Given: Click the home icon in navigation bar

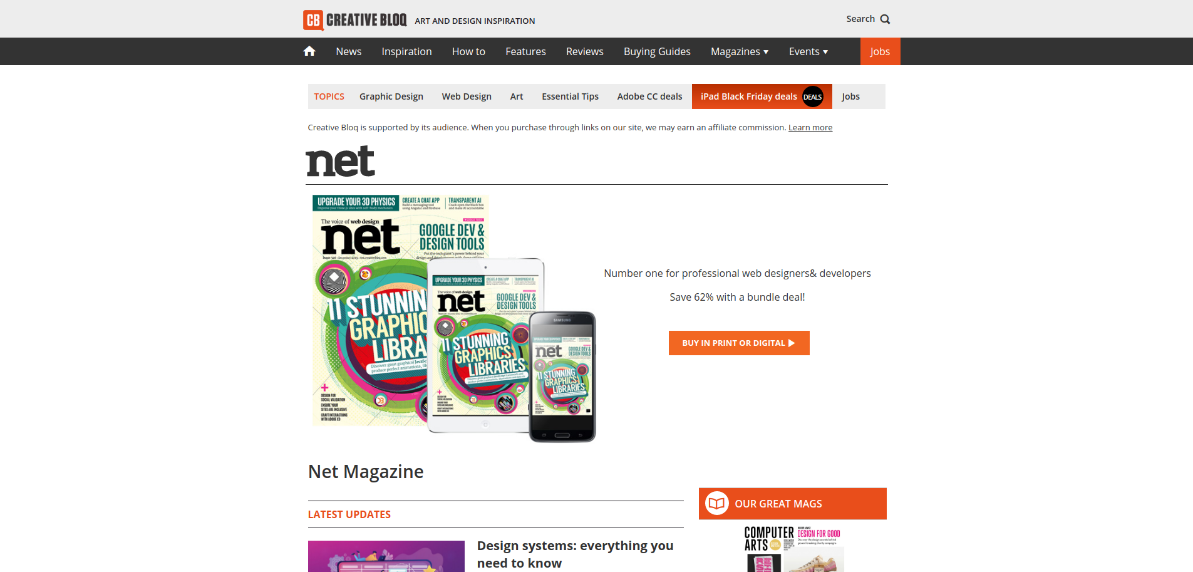Looking at the screenshot, I should pyautogui.click(x=309, y=51).
